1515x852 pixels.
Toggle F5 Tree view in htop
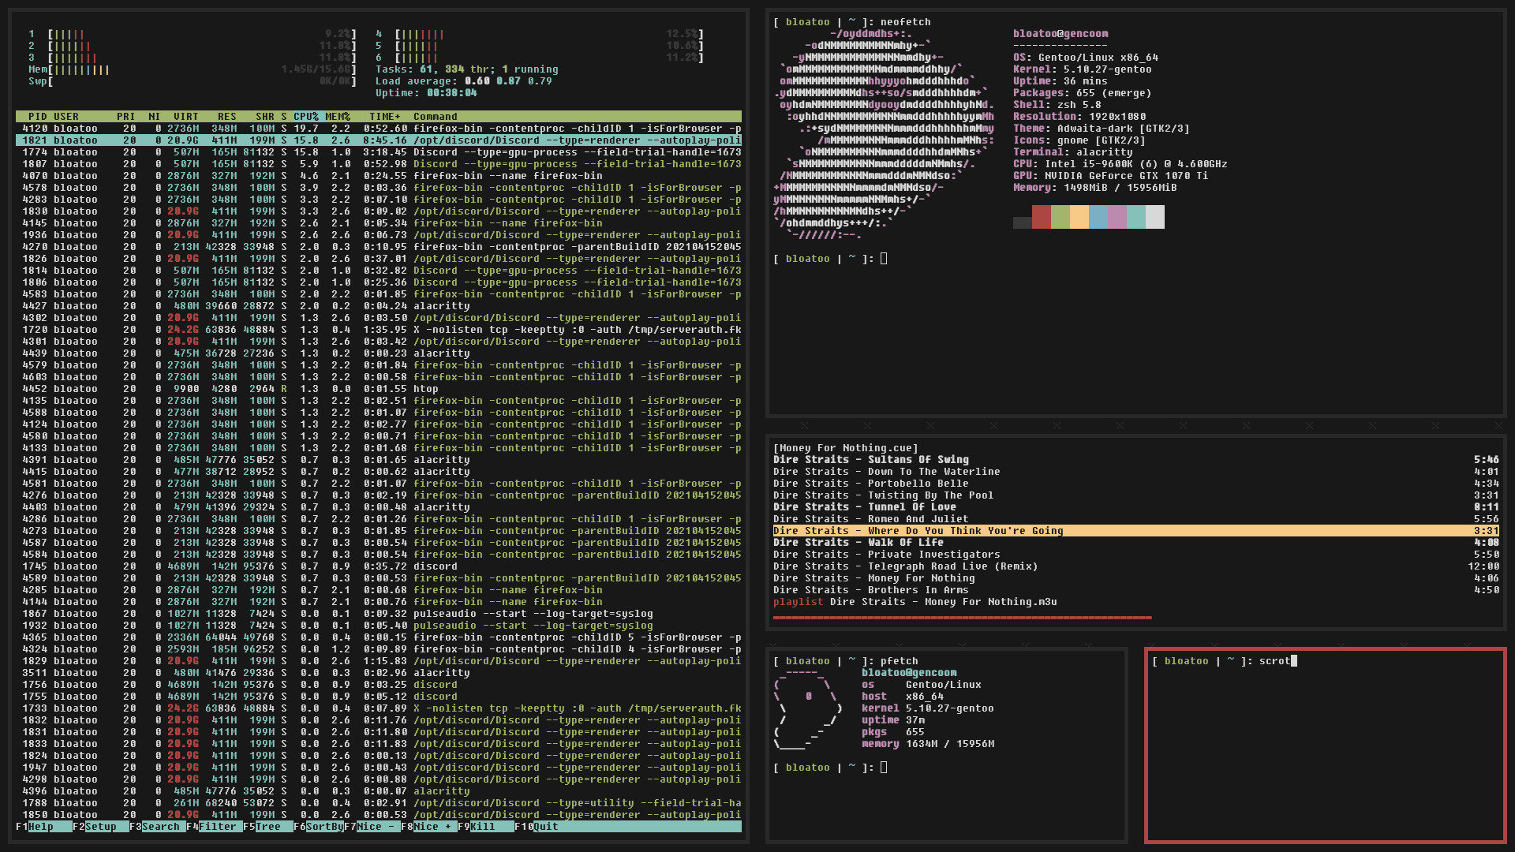click(268, 827)
